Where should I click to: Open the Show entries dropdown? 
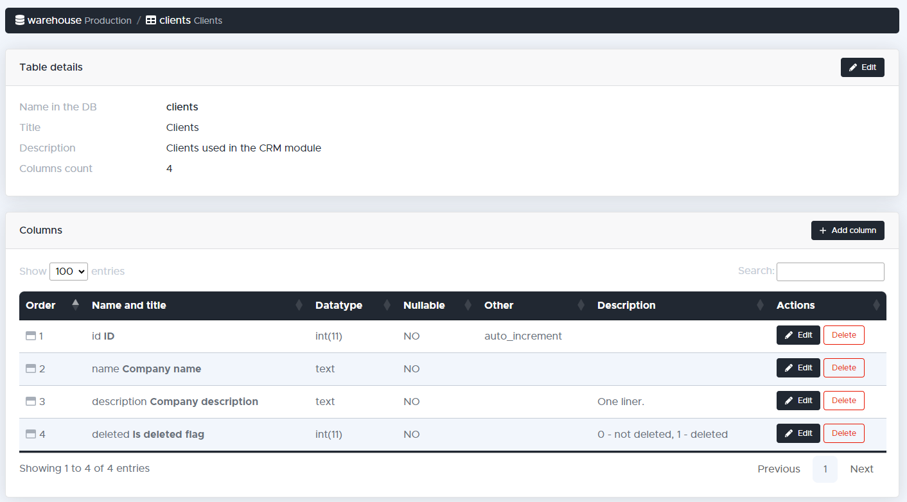click(x=69, y=272)
